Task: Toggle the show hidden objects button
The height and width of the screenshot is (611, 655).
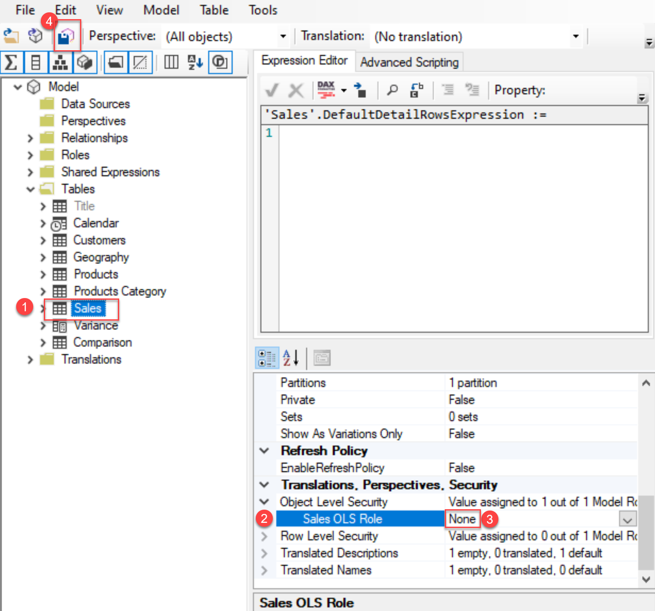Action: pyautogui.click(x=140, y=63)
